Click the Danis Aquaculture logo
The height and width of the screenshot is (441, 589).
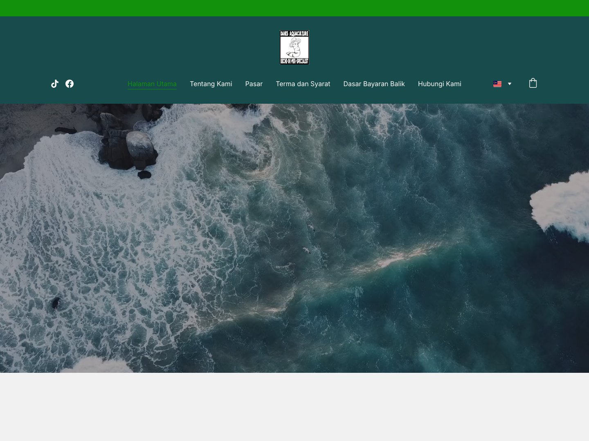pos(294,47)
